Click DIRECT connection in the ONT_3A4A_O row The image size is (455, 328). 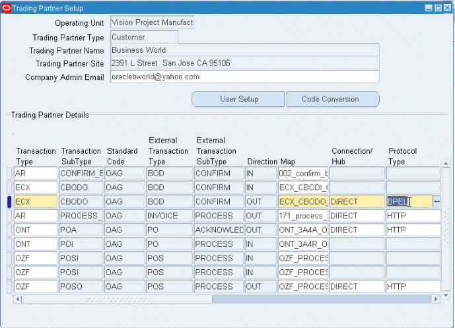point(357,230)
